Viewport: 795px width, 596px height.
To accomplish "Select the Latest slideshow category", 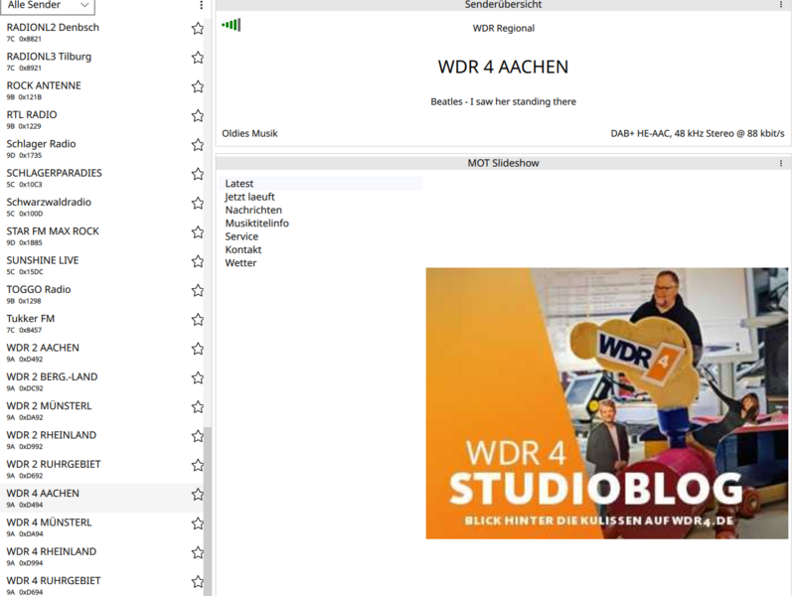I will tap(322, 184).
